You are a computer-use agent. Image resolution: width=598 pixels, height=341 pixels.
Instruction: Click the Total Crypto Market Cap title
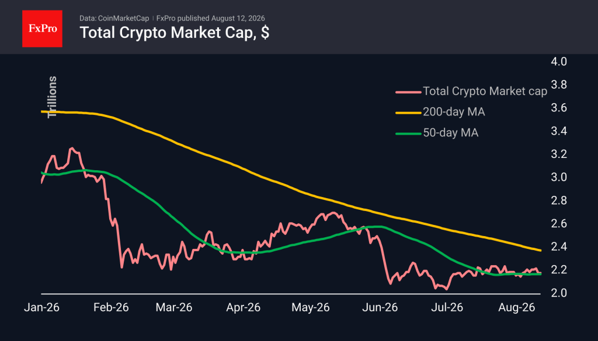click(x=174, y=33)
